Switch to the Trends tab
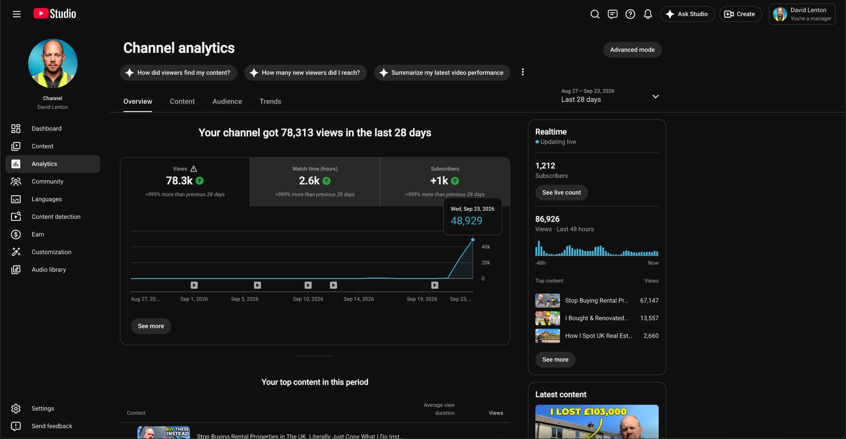Screen dimensions: 846x439 [270, 102]
